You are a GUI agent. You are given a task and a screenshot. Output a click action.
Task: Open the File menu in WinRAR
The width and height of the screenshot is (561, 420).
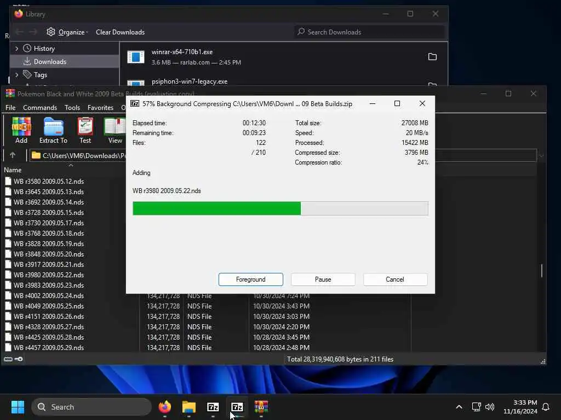tap(10, 108)
